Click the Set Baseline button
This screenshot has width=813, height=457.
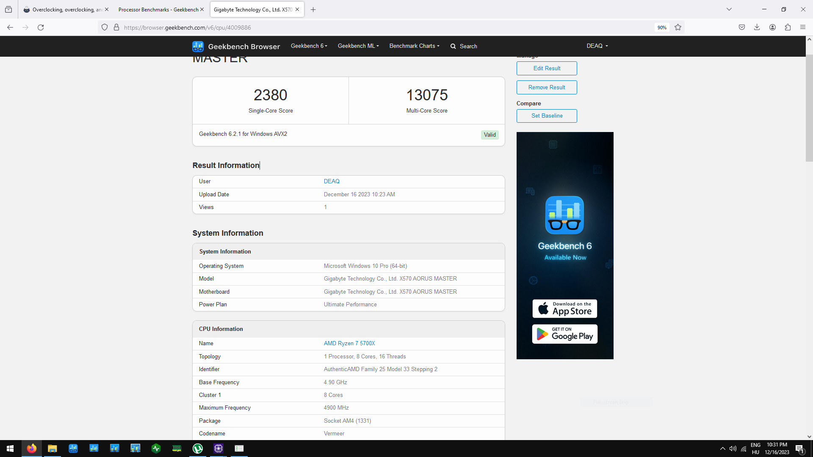tap(547, 116)
